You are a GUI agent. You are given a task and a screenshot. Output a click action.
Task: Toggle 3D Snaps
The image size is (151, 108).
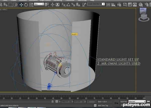coord(63,5)
